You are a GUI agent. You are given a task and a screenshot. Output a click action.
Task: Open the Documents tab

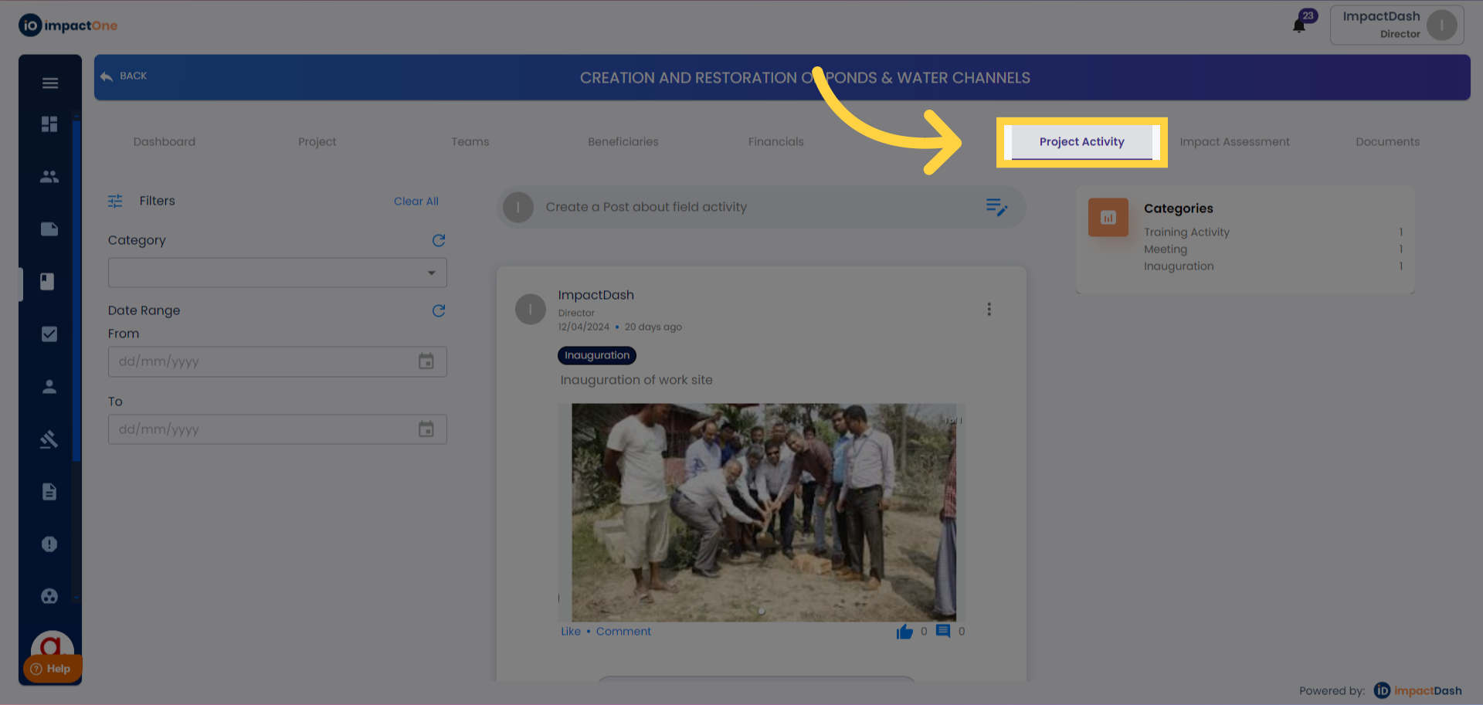(x=1388, y=142)
